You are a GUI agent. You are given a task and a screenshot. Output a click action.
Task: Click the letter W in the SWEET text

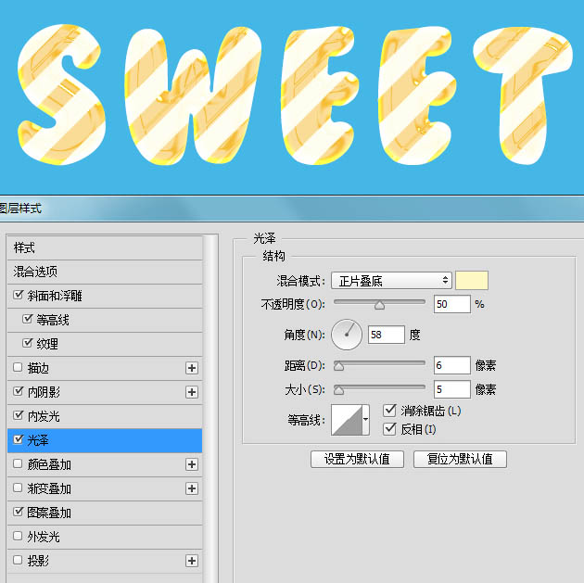(193, 96)
